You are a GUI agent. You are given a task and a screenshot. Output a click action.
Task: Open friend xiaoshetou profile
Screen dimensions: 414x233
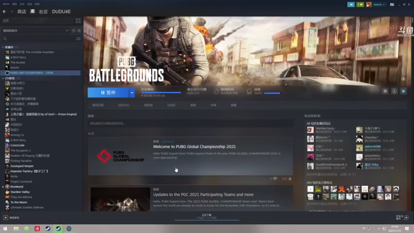[372, 156]
